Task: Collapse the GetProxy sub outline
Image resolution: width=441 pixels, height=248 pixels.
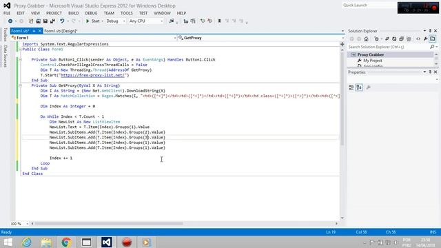Action: coord(20,85)
